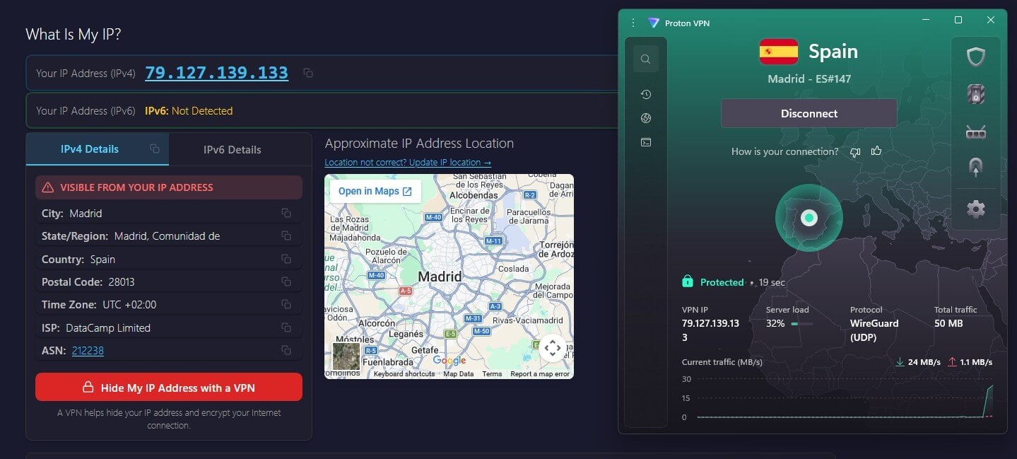Click the Approximate IP Address Location heading

click(x=419, y=144)
